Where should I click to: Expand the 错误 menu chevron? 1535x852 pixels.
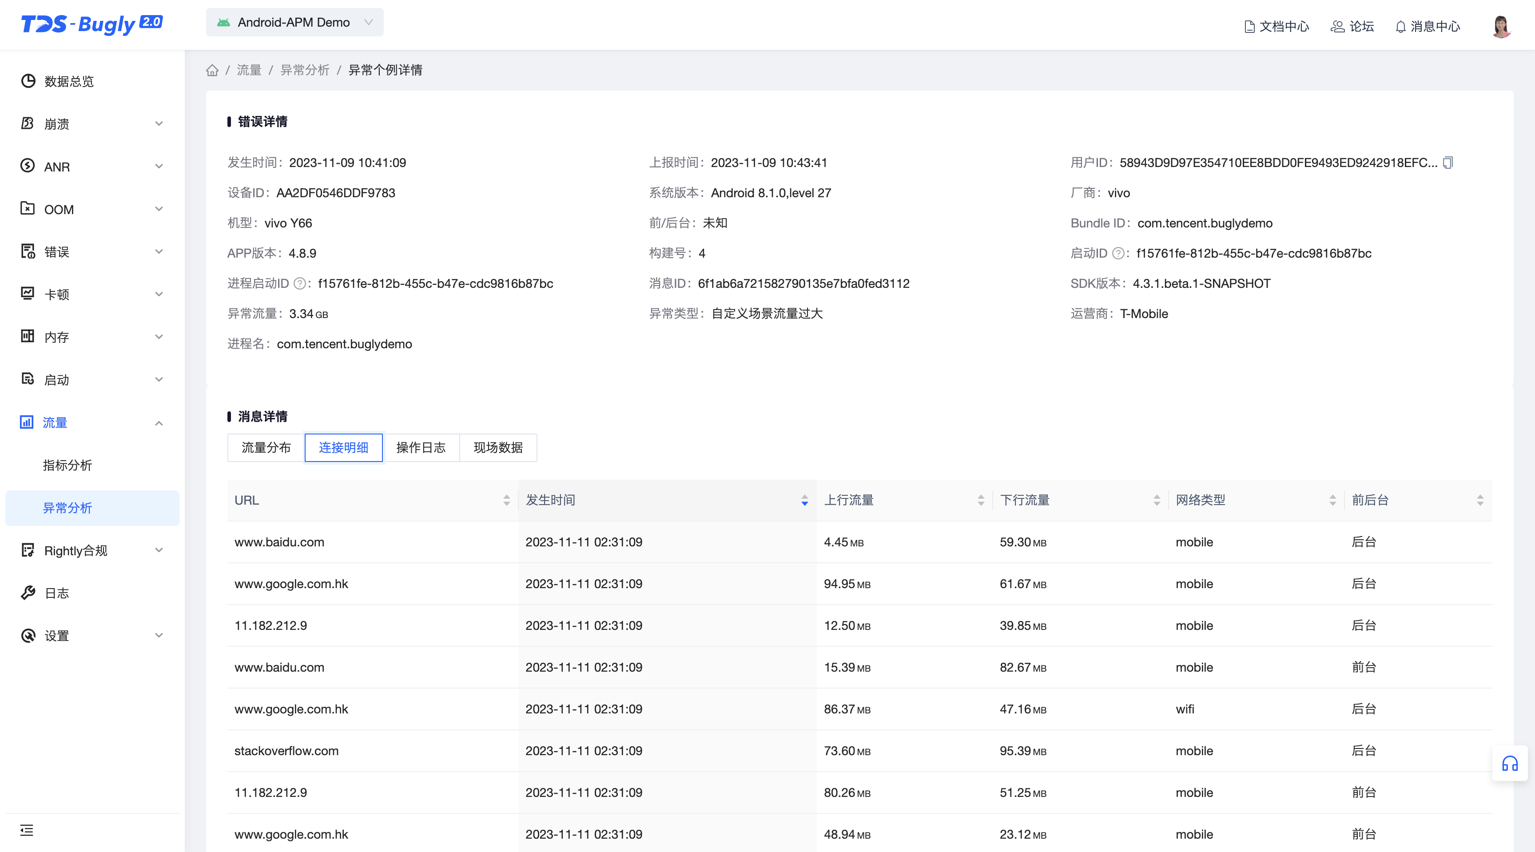(159, 251)
